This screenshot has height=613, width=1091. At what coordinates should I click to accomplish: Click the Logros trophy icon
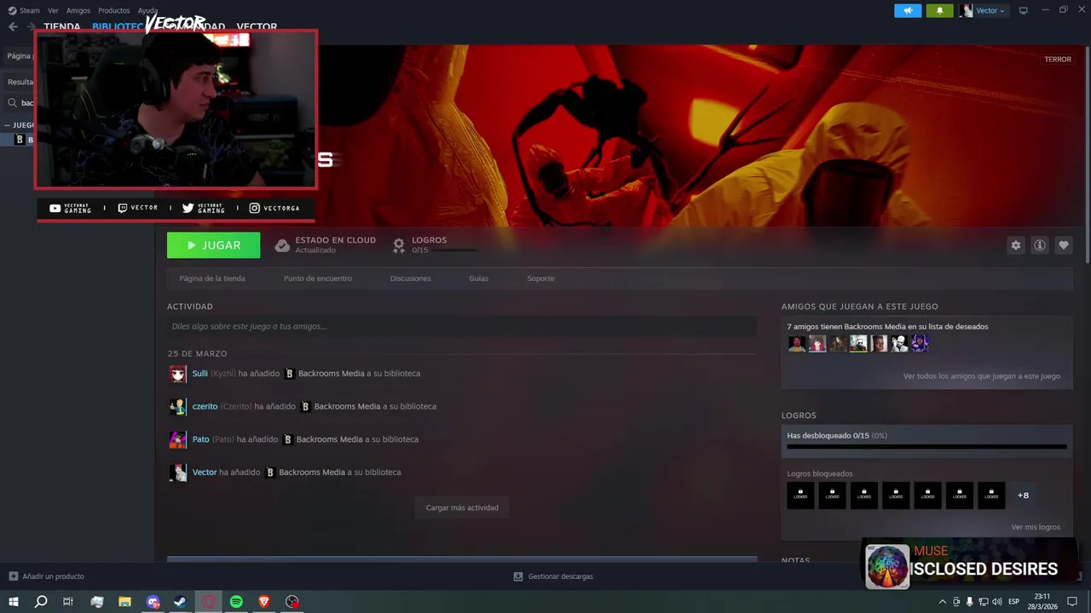click(x=398, y=245)
